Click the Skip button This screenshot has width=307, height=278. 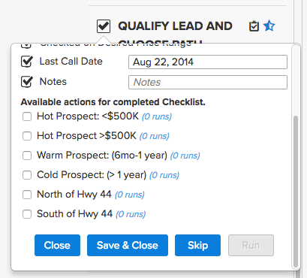pos(197,245)
